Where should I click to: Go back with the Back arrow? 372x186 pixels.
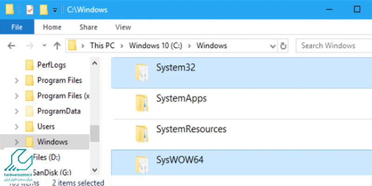click(x=11, y=46)
